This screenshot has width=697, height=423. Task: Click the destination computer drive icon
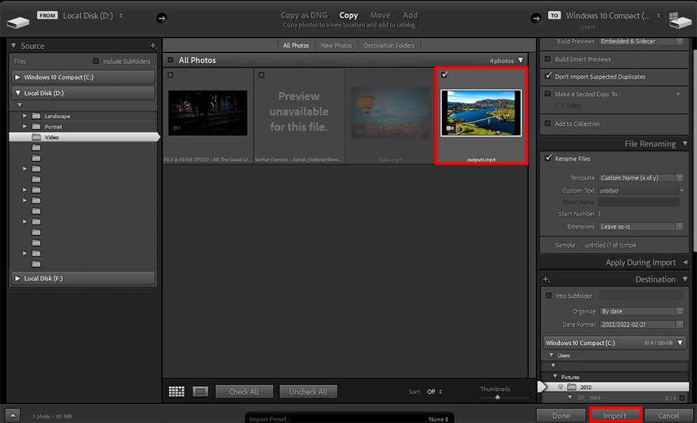681,20
